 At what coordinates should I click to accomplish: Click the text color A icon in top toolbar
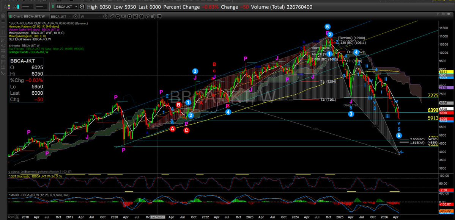[6, 7]
